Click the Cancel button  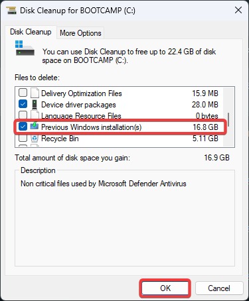pyautogui.click(x=219, y=288)
